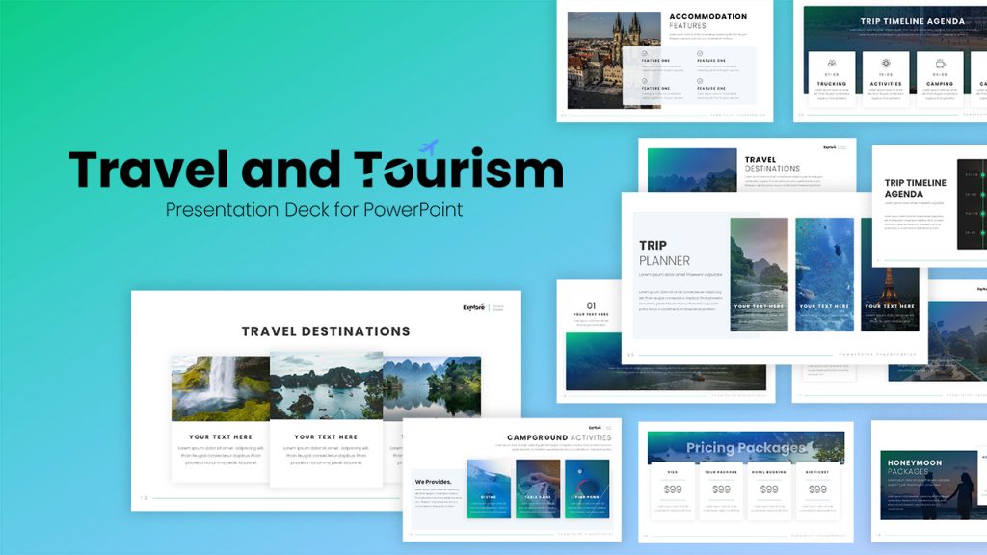Open the waterfall photo thumbnail
Image resolution: width=987 pixels, height=555 pixels.
(x=221, y=388)
